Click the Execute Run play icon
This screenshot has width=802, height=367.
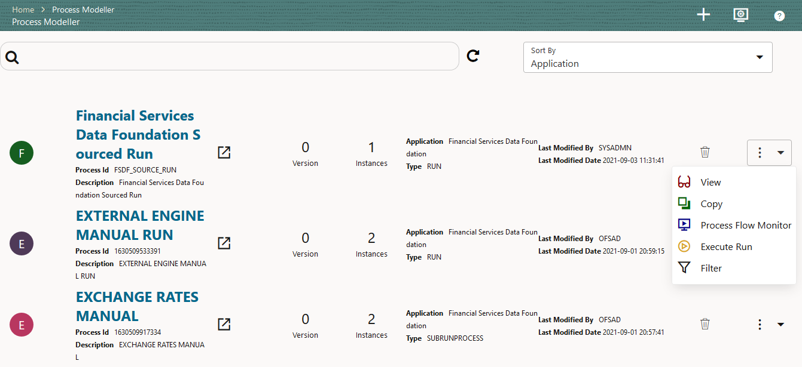click(x=685, y=246)
